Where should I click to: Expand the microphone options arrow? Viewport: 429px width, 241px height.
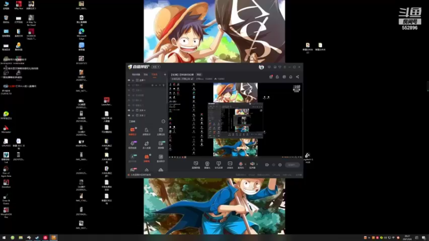tap(245, 164)
